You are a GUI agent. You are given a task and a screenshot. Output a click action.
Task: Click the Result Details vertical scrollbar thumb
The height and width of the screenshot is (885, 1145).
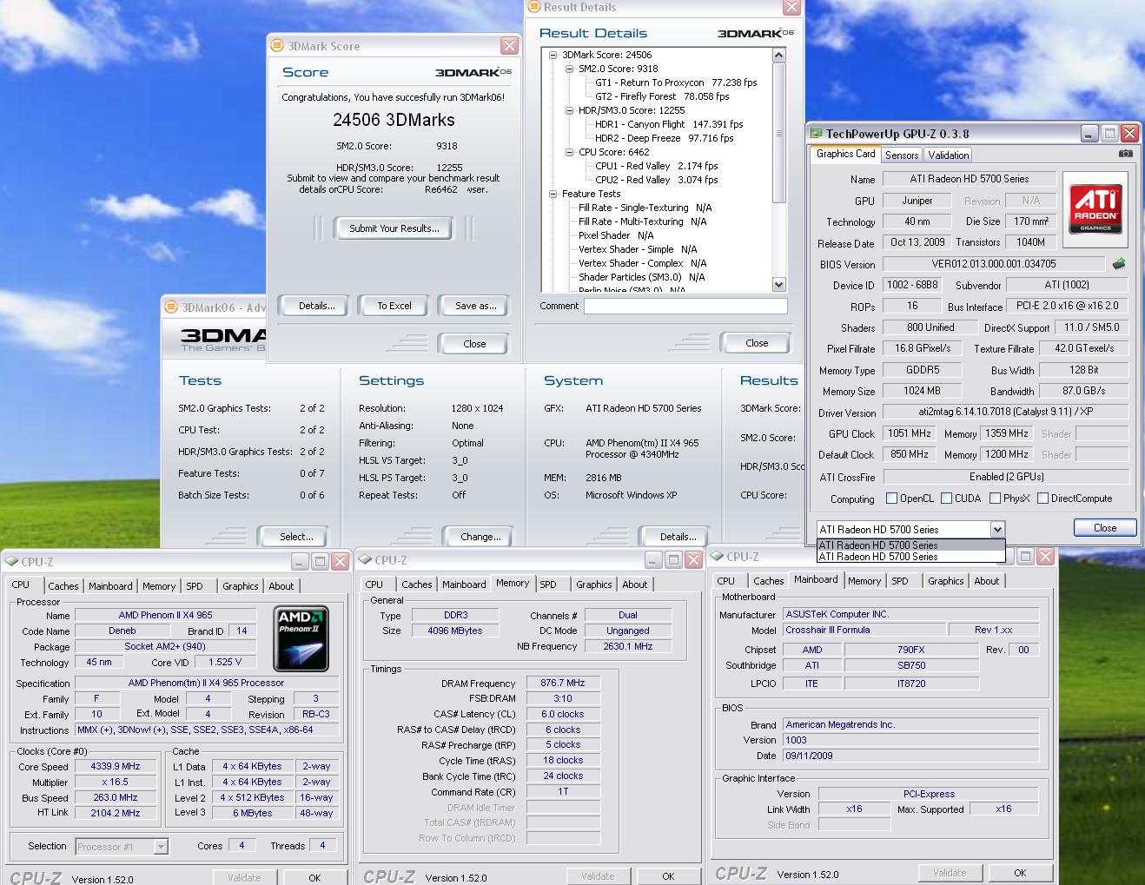[x=778, y=132]
